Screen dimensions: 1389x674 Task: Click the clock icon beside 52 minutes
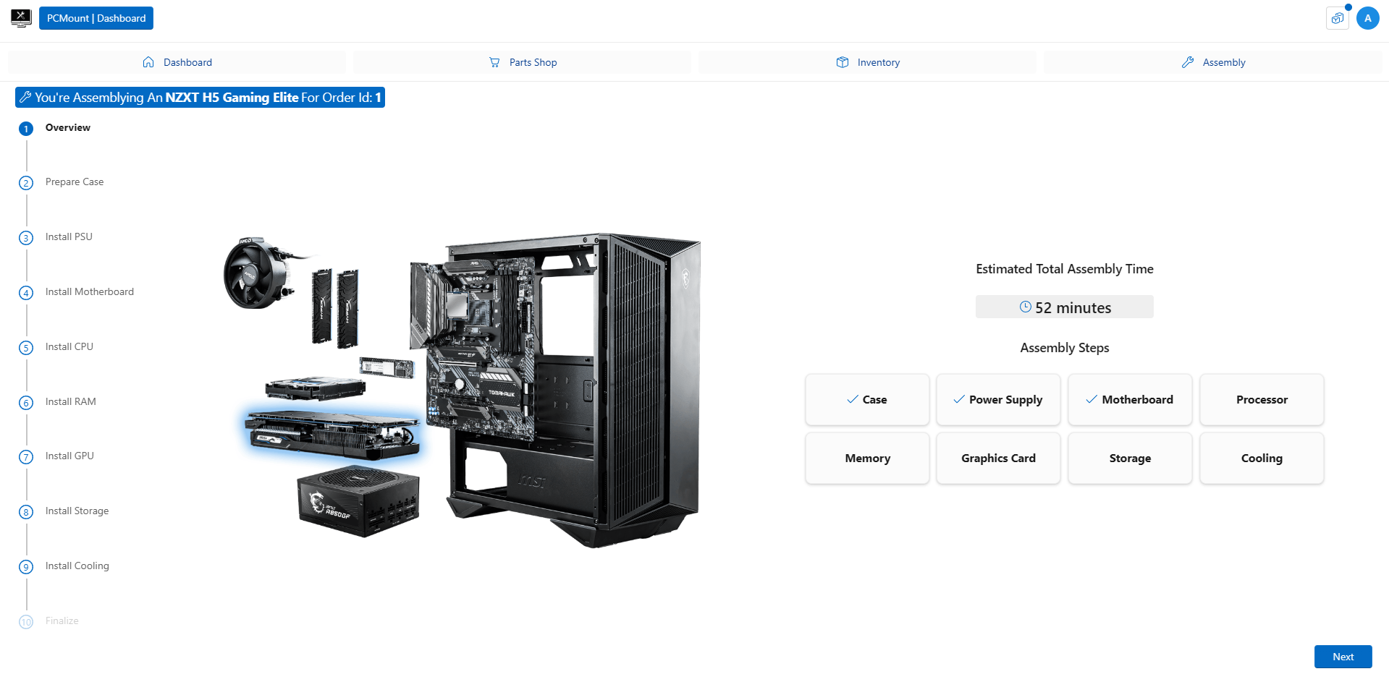pyautogui.click(x=1026, y=307)
